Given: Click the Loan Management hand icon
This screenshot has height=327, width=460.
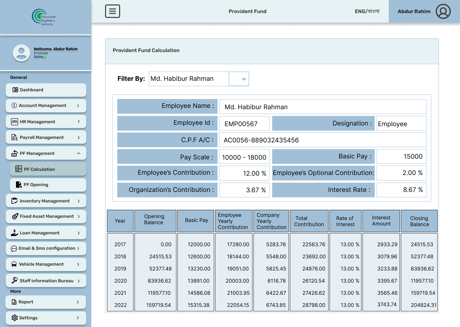Looking at the screenshot, I should (14, 233).
